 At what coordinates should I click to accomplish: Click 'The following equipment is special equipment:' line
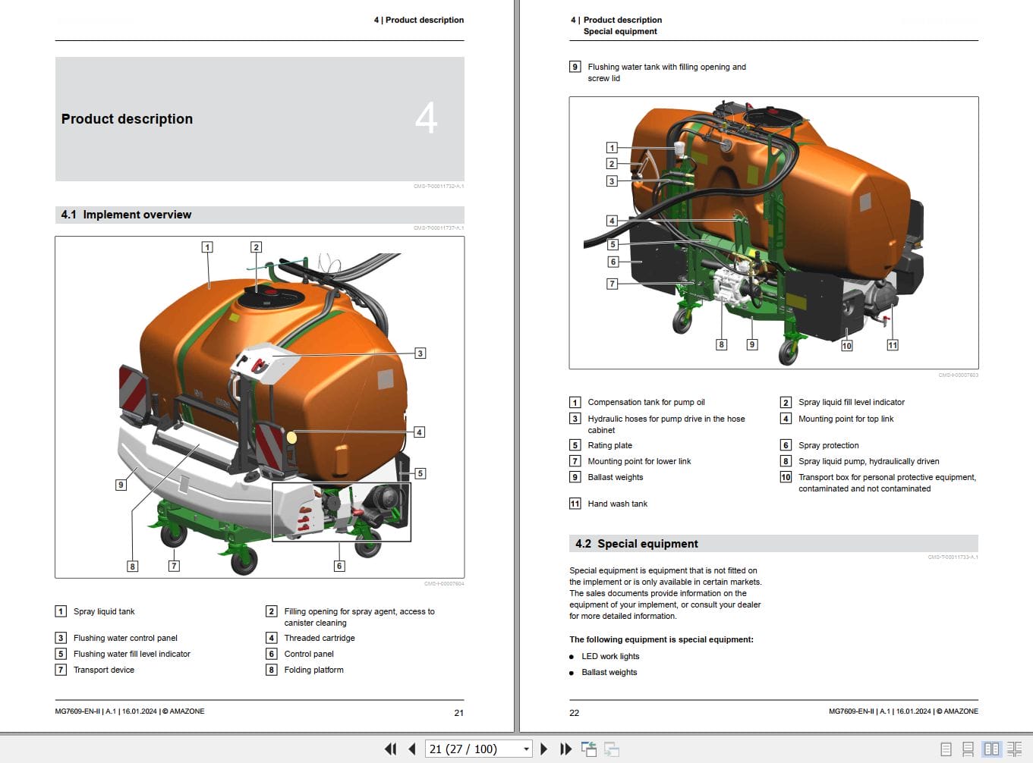(661, 639)
